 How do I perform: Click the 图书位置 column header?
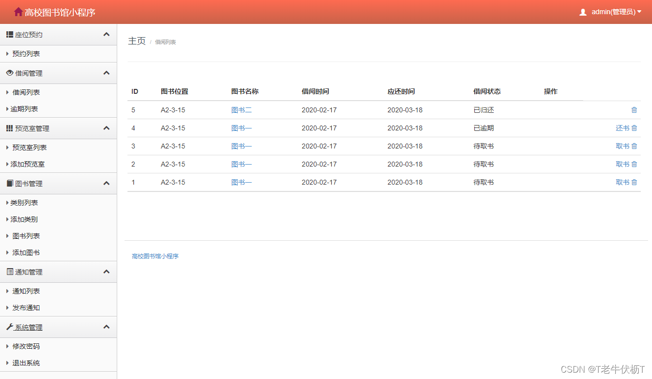coord(174,91)
